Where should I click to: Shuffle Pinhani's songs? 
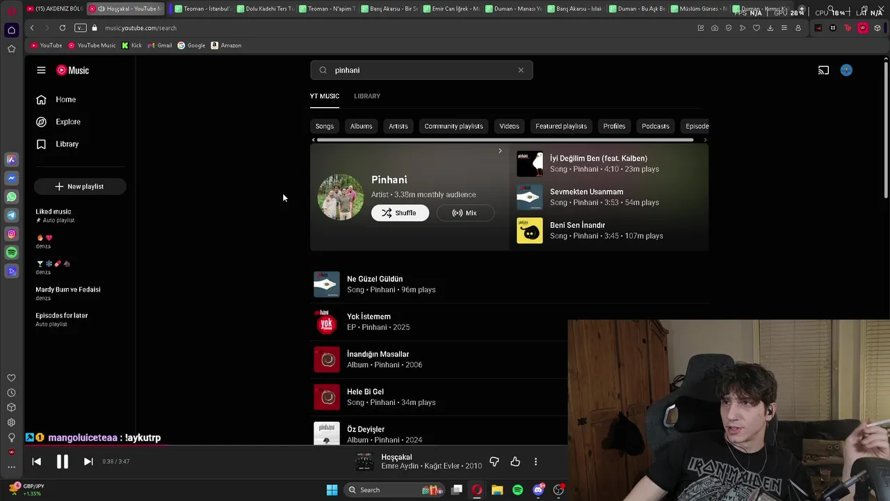tap(400, 213)
